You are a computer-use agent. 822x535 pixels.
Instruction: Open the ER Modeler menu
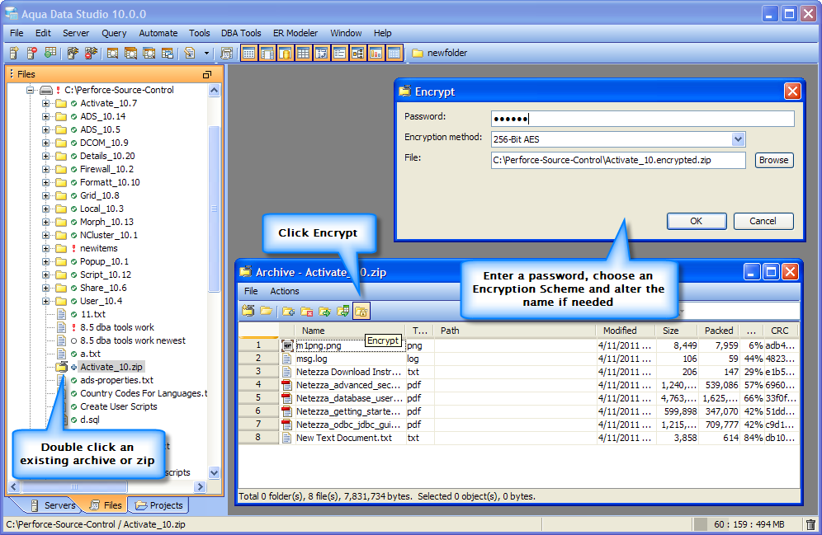[295, 33]
